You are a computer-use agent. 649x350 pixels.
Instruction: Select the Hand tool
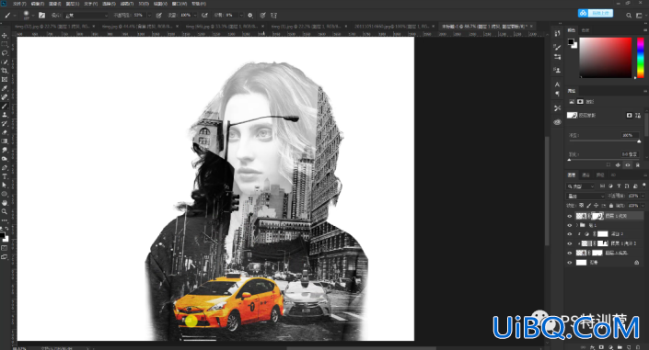tap(5, 202)
